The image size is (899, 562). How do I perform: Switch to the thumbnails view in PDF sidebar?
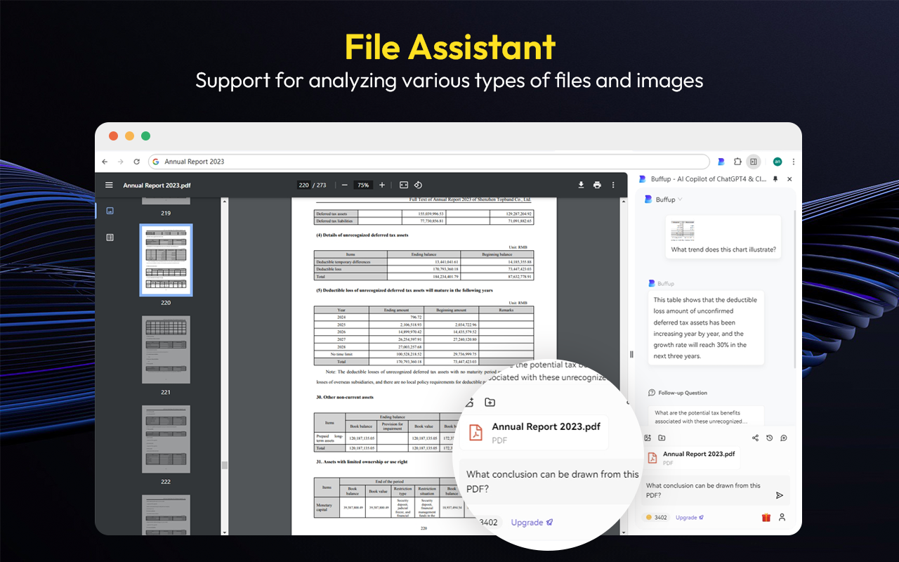[x=110, y=211]
